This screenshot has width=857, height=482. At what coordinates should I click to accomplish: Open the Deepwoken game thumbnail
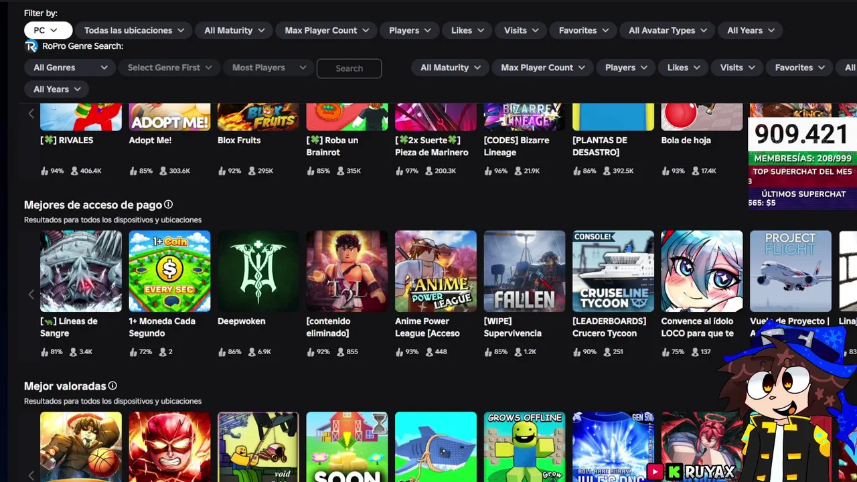point(258,271)
